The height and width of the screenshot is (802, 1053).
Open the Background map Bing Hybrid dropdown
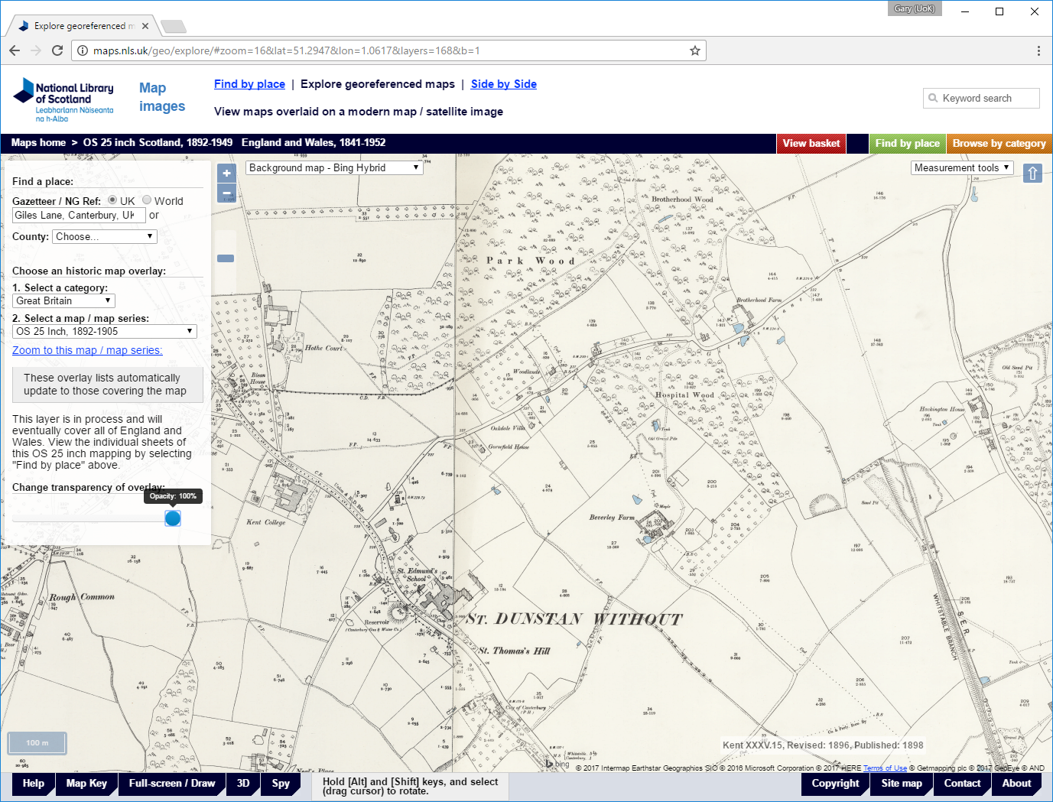334,167
